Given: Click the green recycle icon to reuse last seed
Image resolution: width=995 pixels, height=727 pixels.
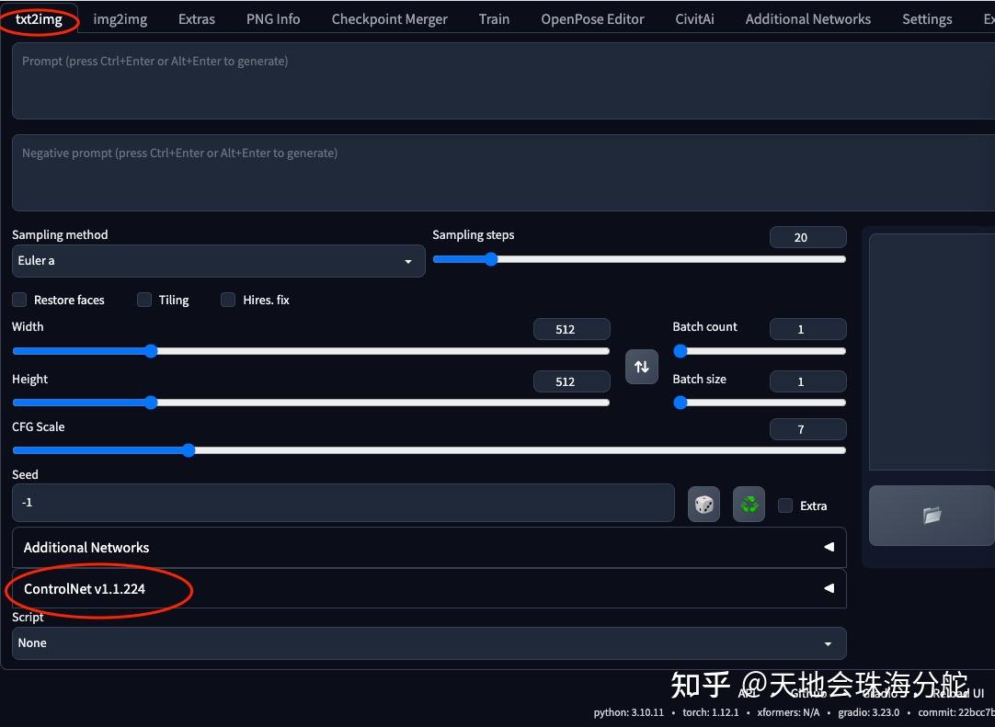Looking at the screenshot, I should (x=748, y=505).
